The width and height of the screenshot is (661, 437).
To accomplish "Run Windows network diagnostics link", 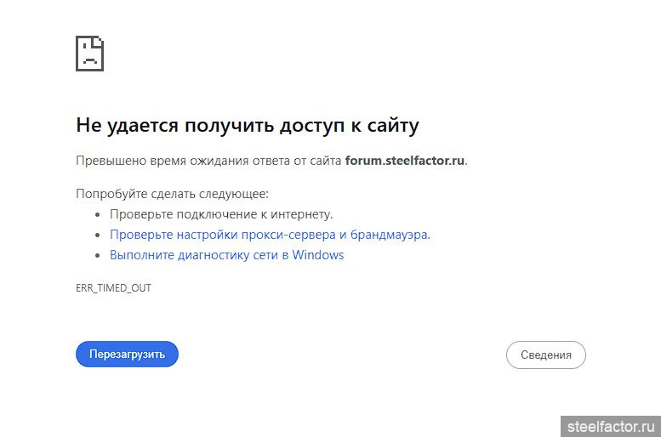I will (226, 255).
